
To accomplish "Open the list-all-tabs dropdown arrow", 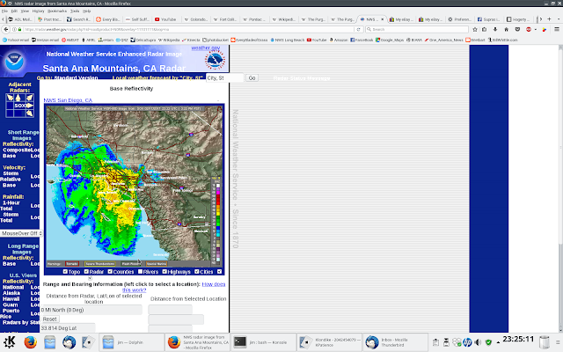I will (x=559, y=19).
